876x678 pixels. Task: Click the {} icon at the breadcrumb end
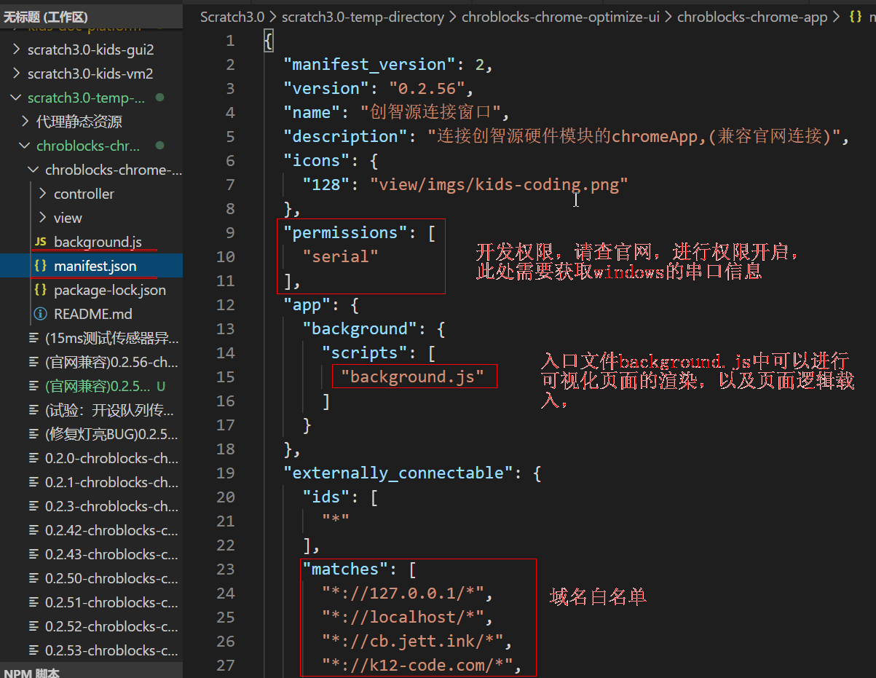click(857, 16)
